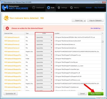The width and height of the screenshot is (107, 99).
Task: Open the action dropdown for SPRemove.exe
Action: pyautogui.click(x=44, y=80)
